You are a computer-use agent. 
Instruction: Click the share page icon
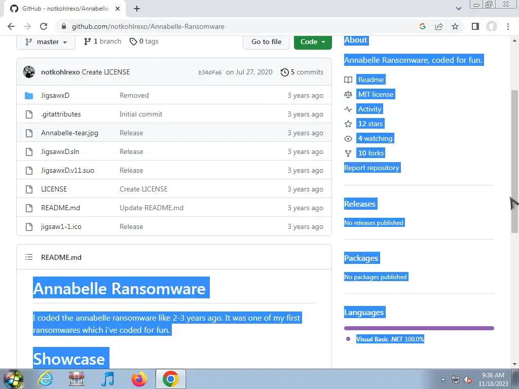[439, 26]
